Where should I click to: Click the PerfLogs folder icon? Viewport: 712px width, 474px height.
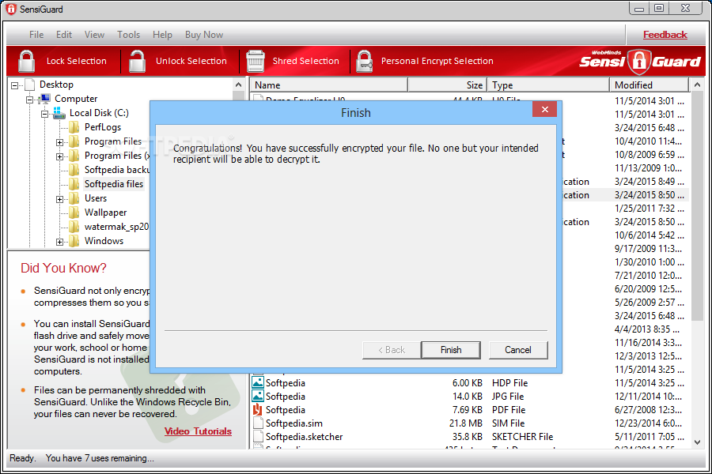[74, 127]
